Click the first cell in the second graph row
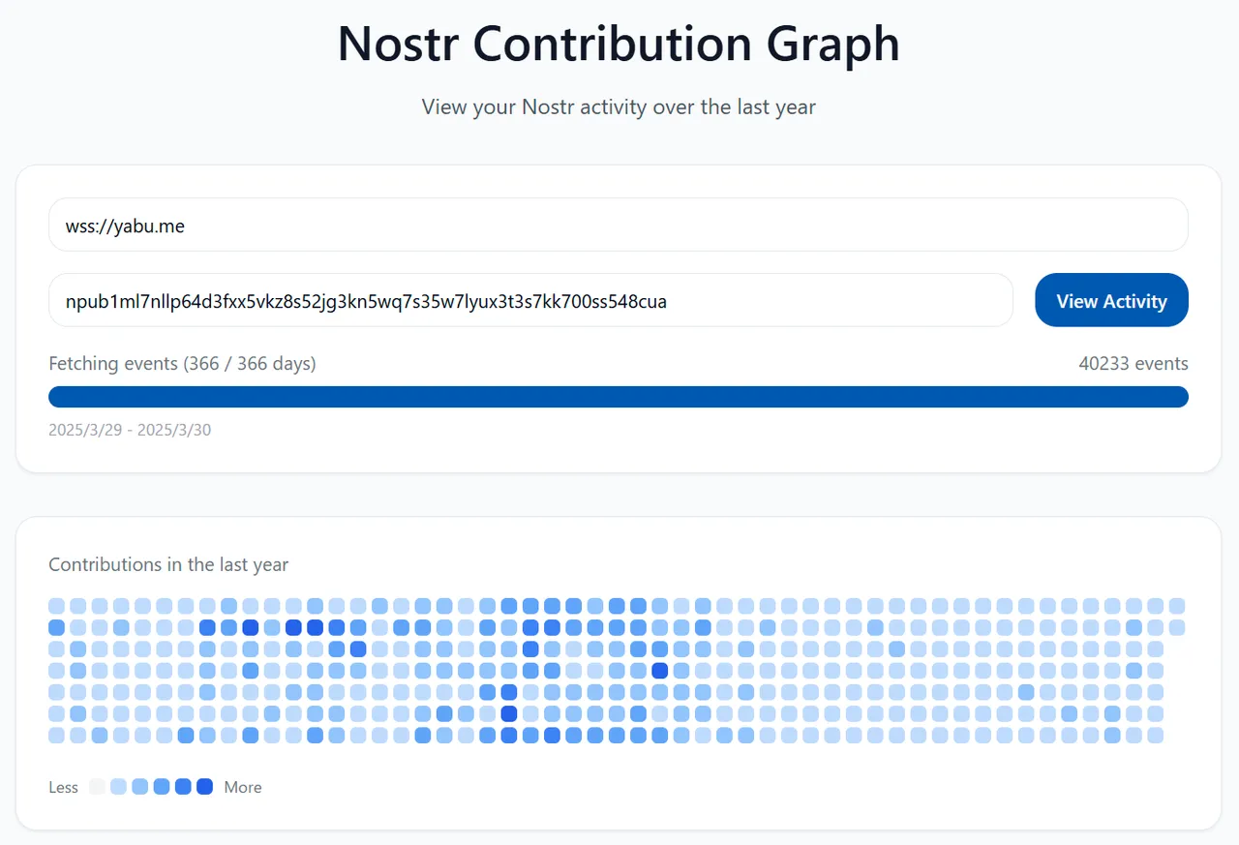 (x=56, y=627)
